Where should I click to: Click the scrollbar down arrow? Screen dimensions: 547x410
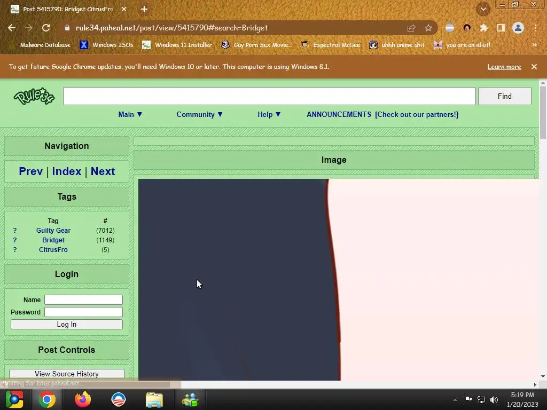543,376
